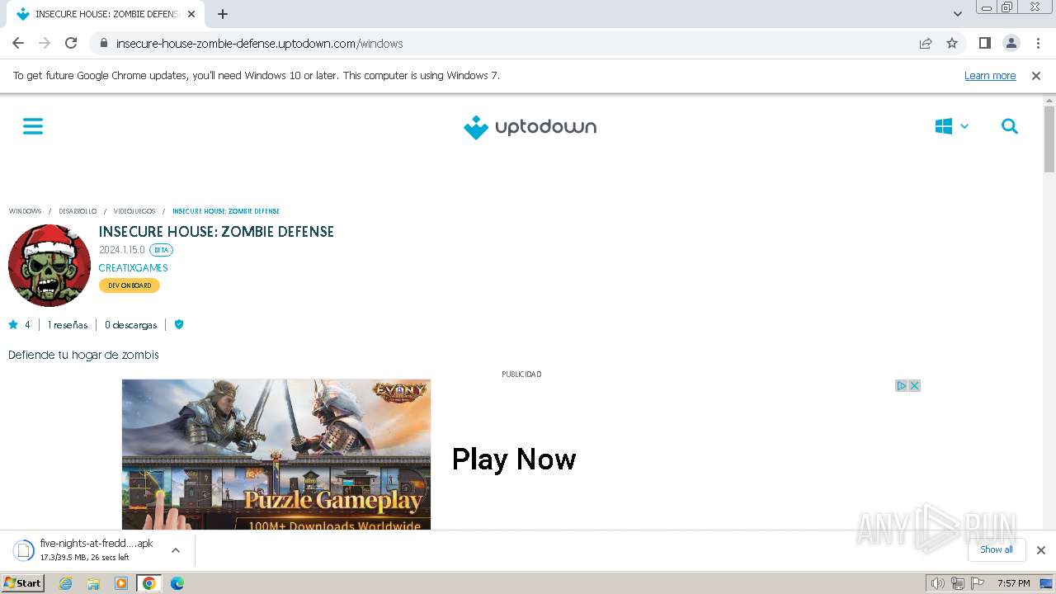Click the Play Now ad text
Image resolution: width=1056 pixels, height=594 pixels.
[x=514, y=460]
